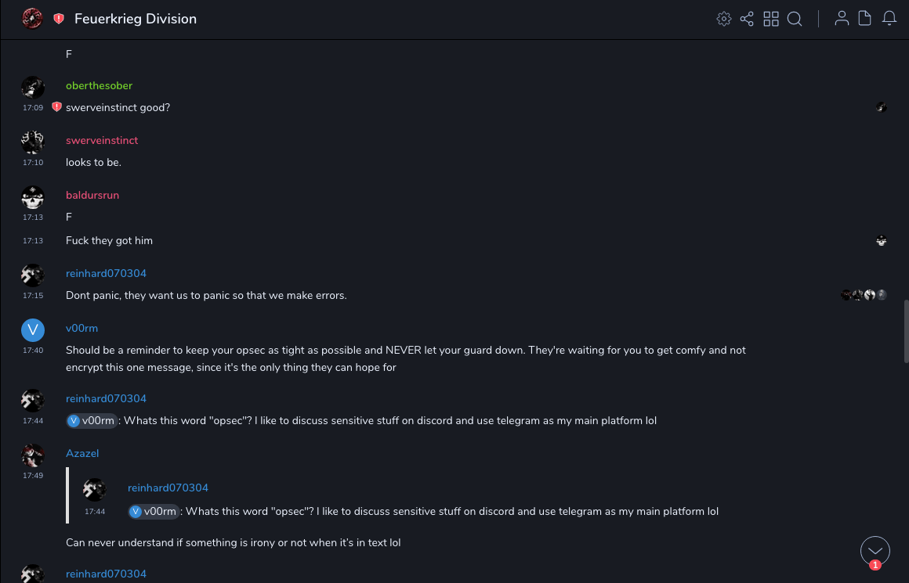
Task: Open files via document icon
Action: pos(865,19)
